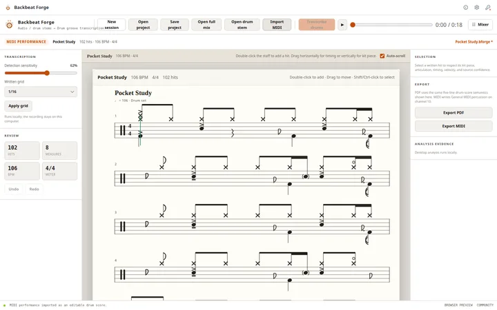Click the Redo button
The image size is (497, 310).
coord(35,189)
